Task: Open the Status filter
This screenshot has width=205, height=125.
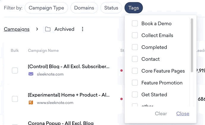Action: (111, 8)
